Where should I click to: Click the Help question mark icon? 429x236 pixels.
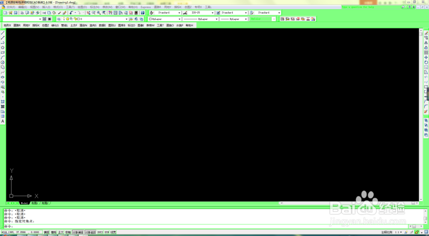click(x=142, y=12)
